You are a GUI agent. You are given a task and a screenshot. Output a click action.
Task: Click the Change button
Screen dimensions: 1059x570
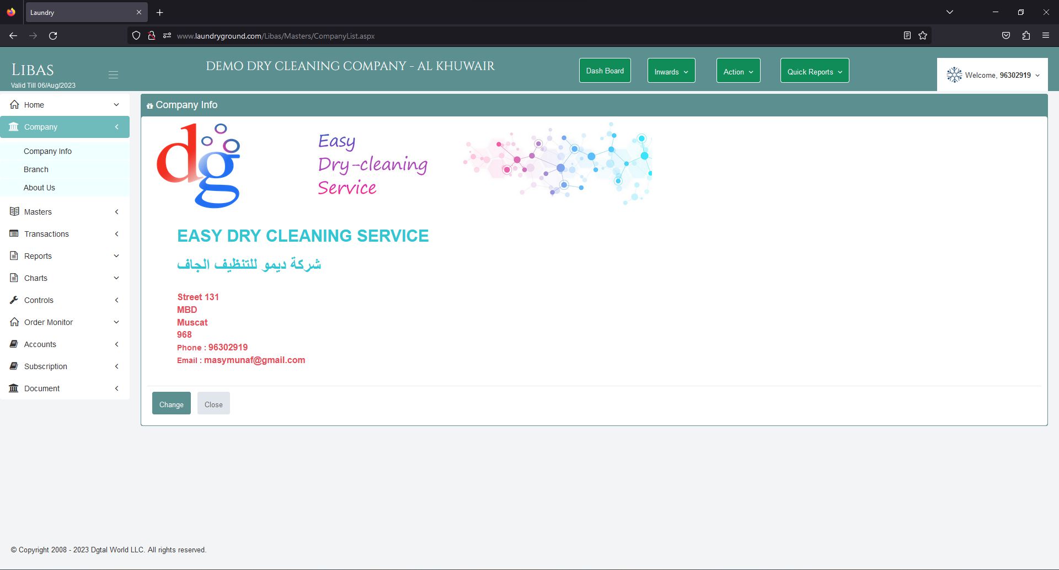coord(172,403)
